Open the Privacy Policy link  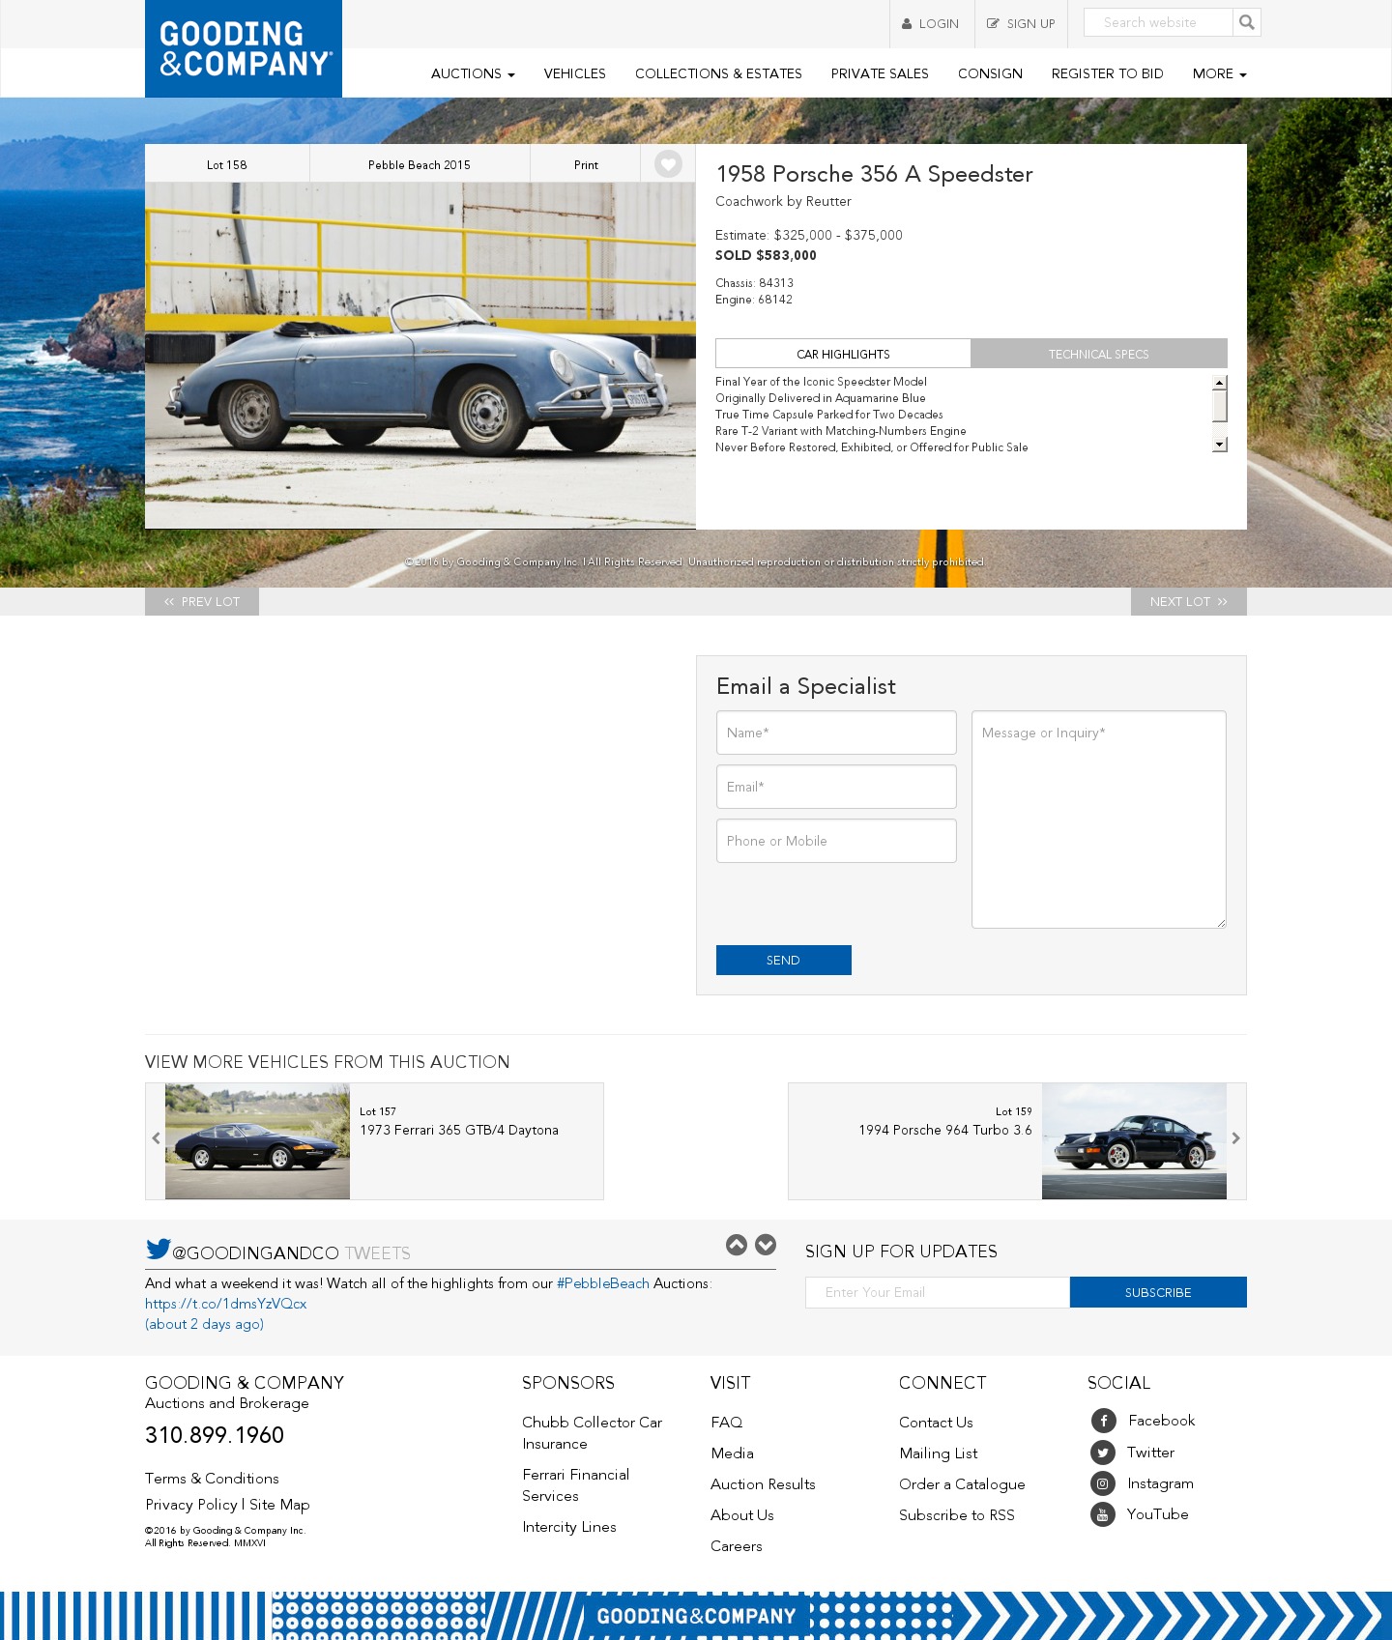tap(191, 1505)
